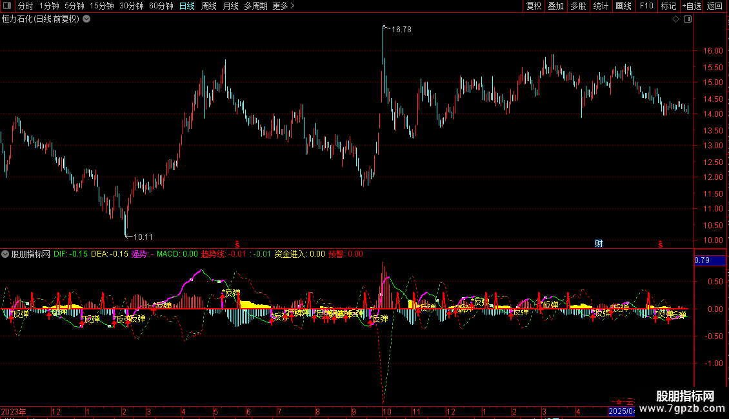Screen dimensions: 729x419
Task: Toggle the left sidebar panel icon
Action: click(7, 6)
